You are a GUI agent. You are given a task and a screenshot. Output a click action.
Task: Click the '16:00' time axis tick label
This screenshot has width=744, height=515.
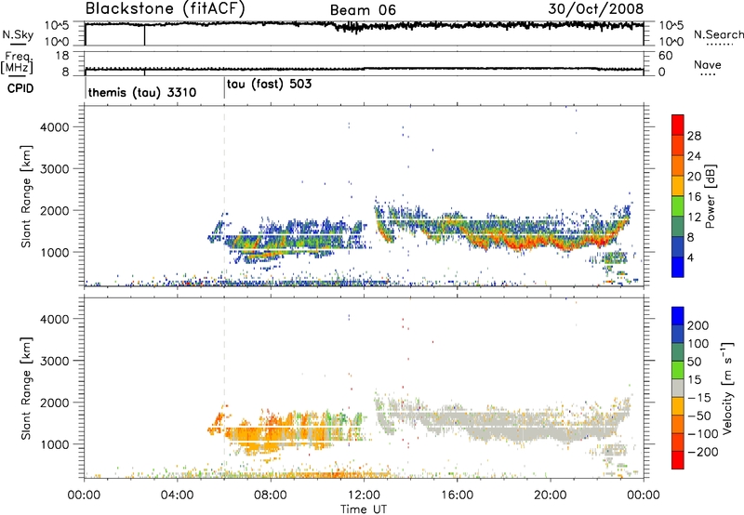click(457, 495)
